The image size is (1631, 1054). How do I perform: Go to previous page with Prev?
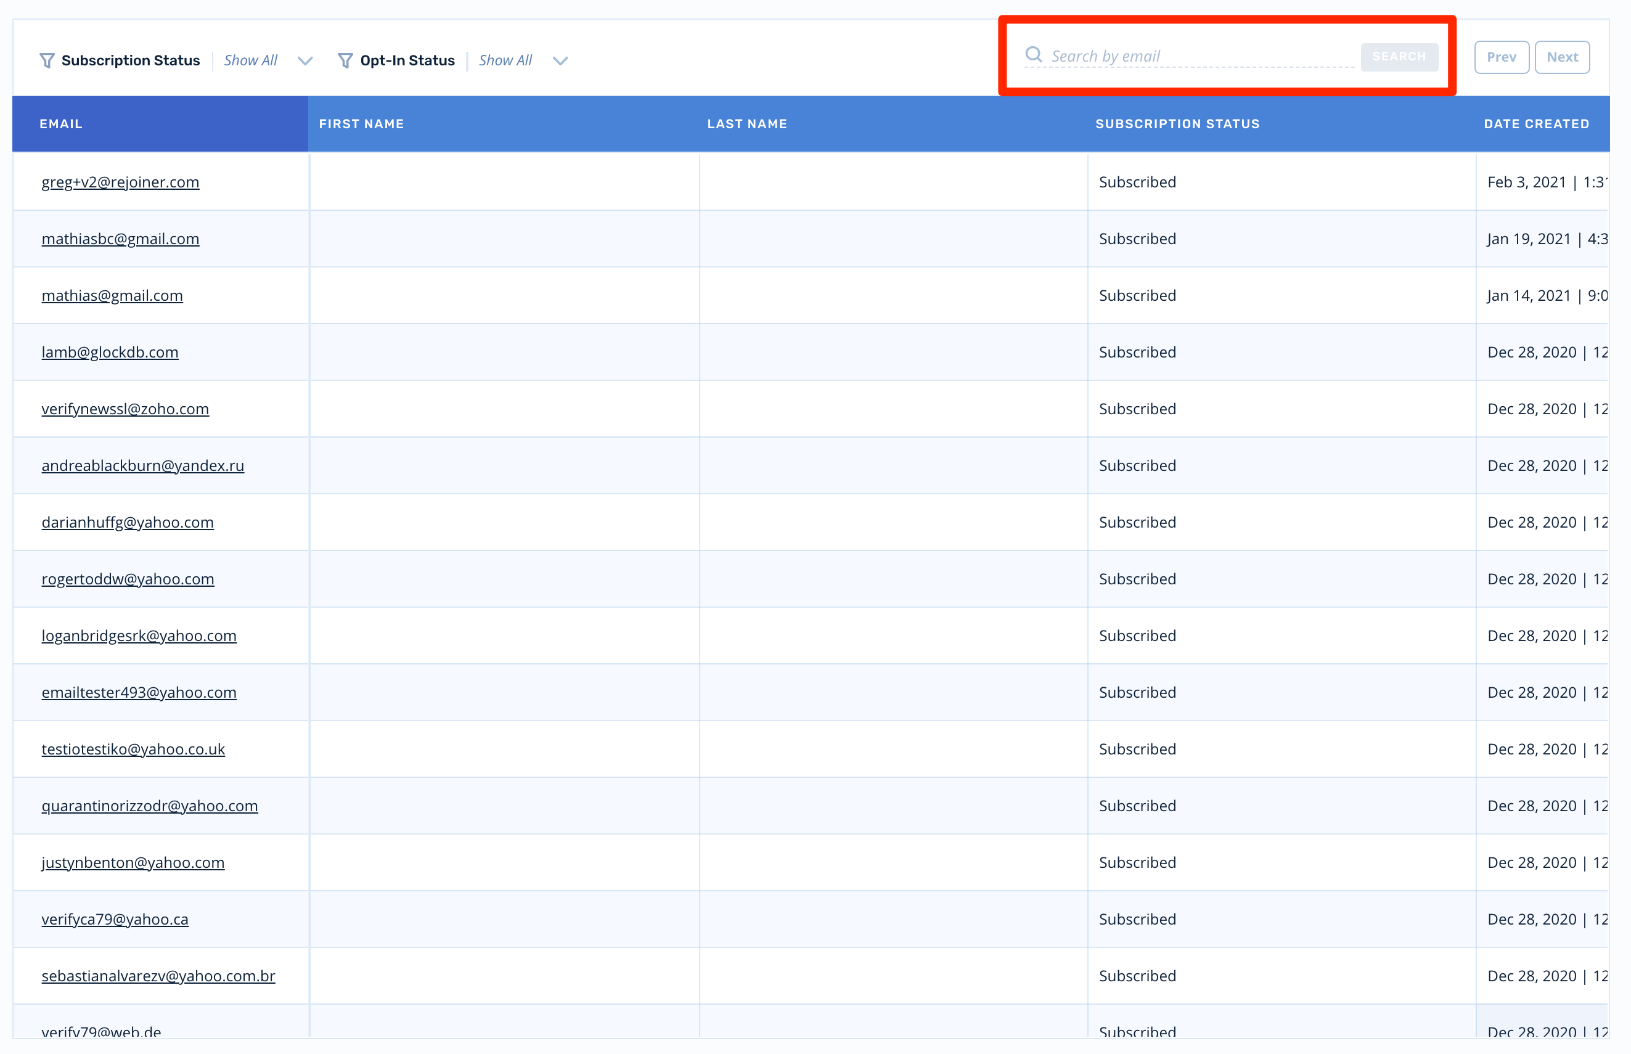pos(1501,57)
